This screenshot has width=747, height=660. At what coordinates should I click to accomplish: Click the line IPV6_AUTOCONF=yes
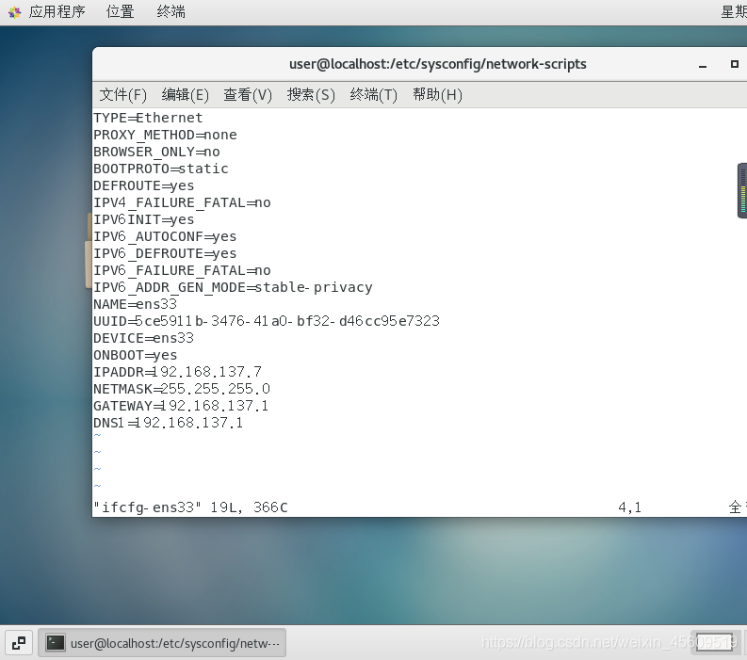(x=165, y=236)
